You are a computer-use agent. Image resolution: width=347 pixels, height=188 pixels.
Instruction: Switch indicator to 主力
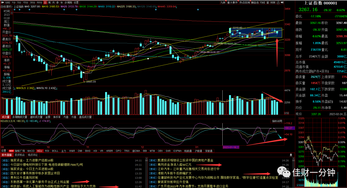64,151
